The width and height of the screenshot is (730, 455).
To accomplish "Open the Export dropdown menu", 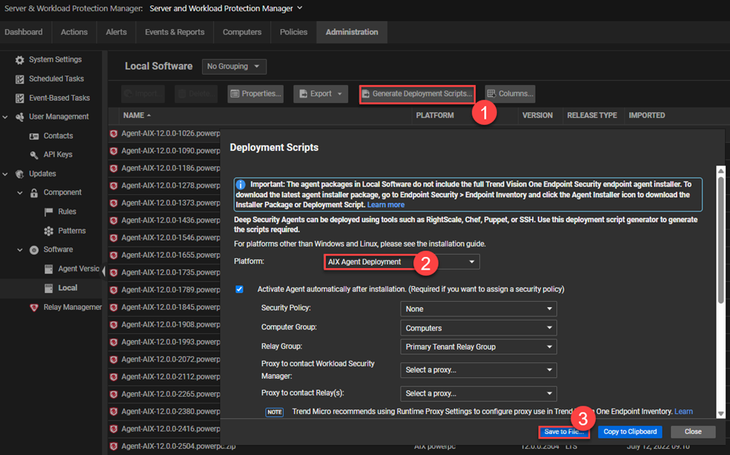I will click(x=320, y=94).
